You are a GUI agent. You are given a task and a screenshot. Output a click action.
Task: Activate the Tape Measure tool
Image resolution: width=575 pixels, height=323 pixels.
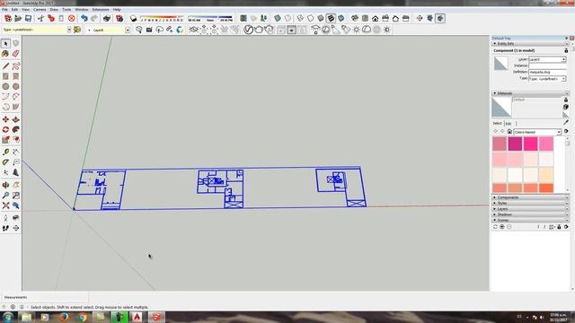point(5,152)
